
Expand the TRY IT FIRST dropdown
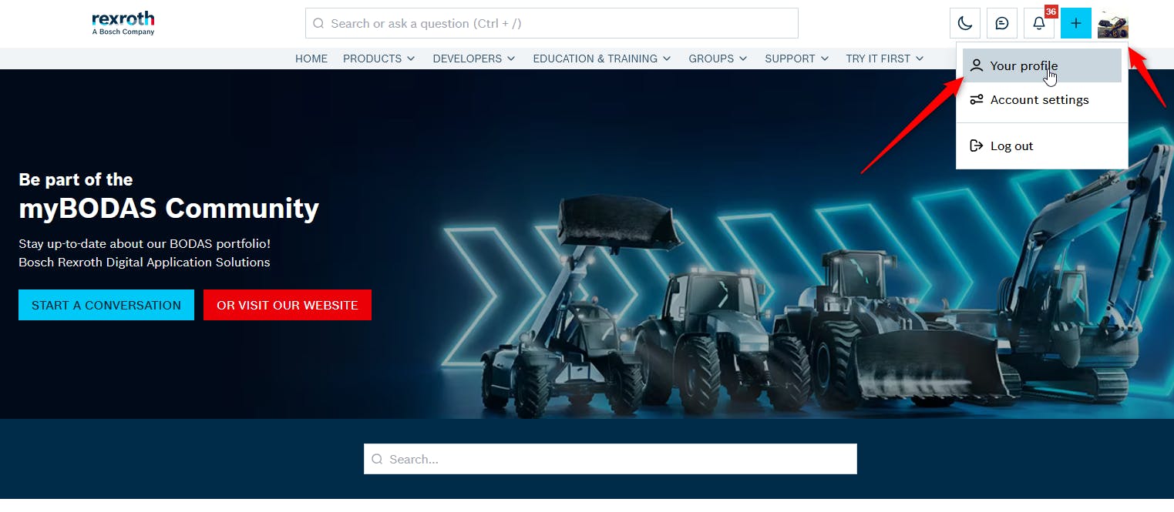coord(885,59)
